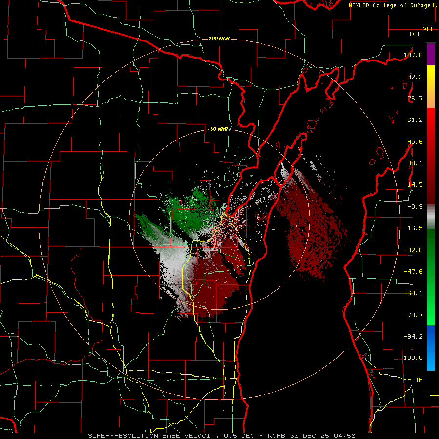Select the -16.5 velocity scale value

[413, 228]
